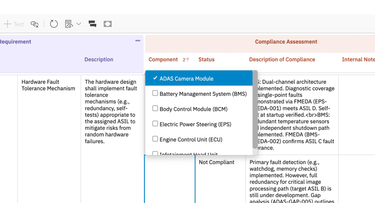Image resolution: width=375 pixels, height=203 pixels.
Task: Click the unlink chain icon
Action: pos(35,24)
